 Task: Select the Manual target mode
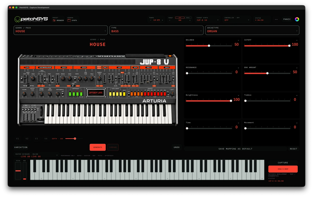188,18
